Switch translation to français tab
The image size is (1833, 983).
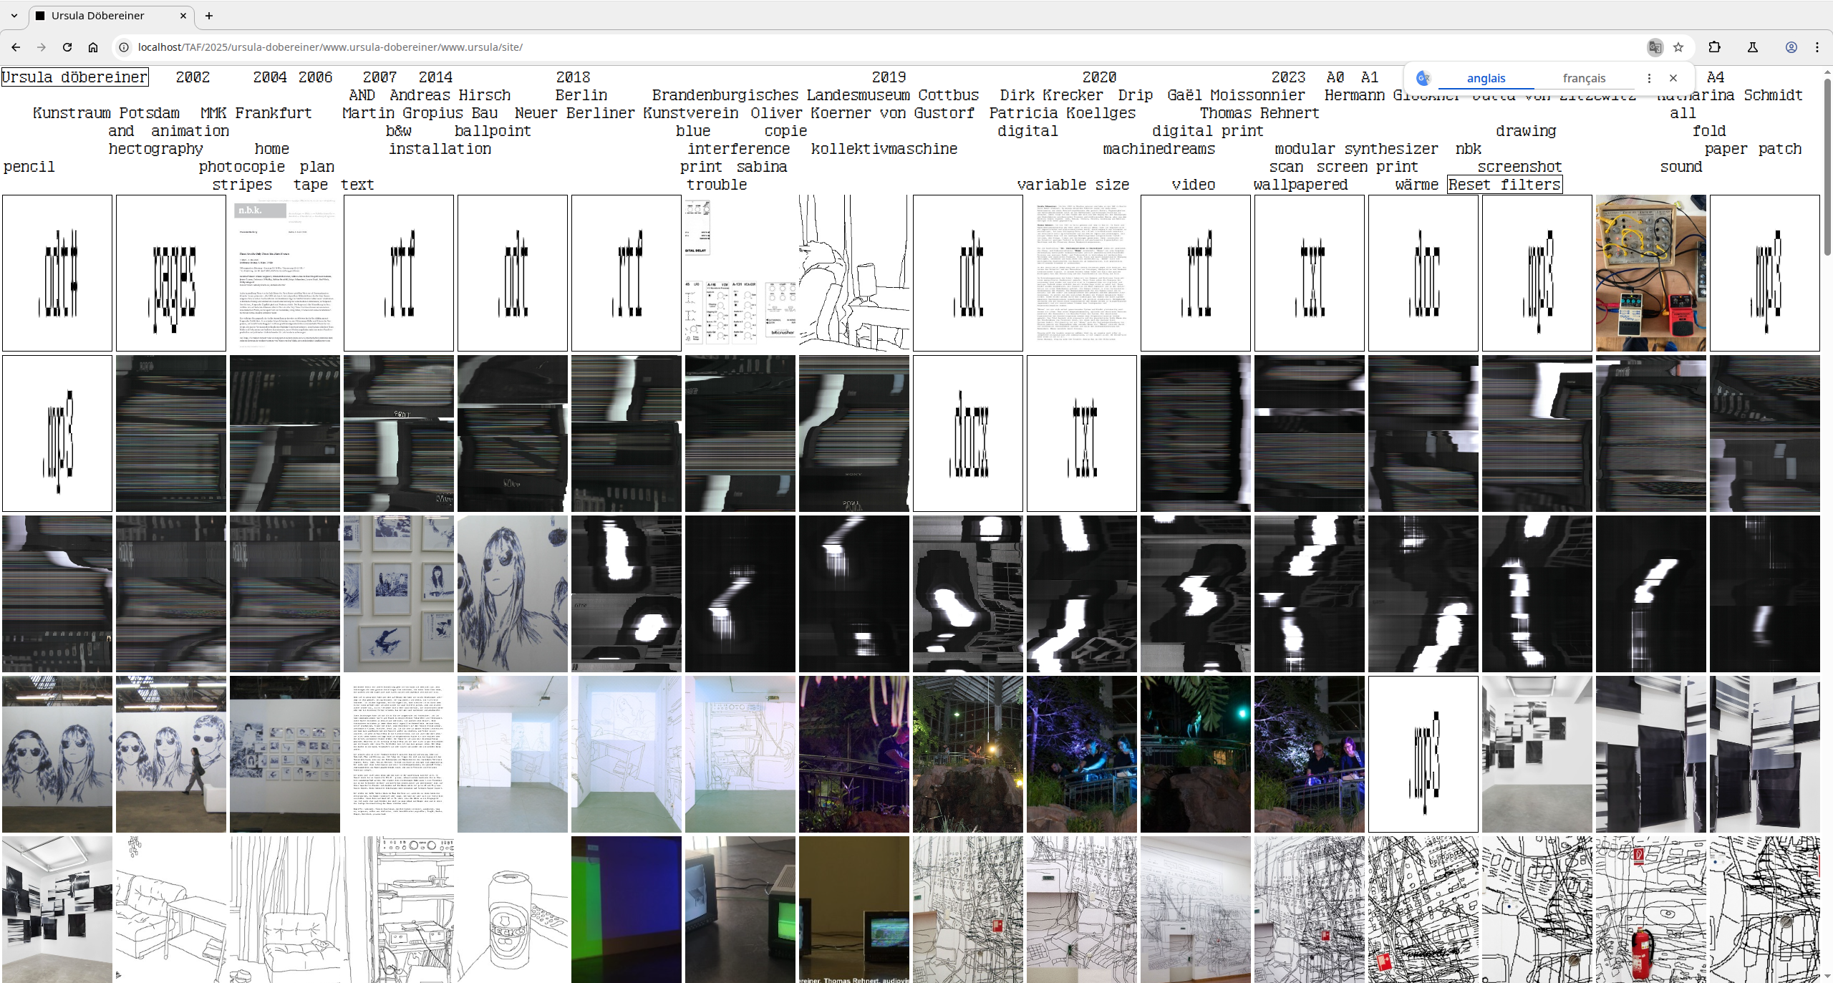[x=1584, y=78]
